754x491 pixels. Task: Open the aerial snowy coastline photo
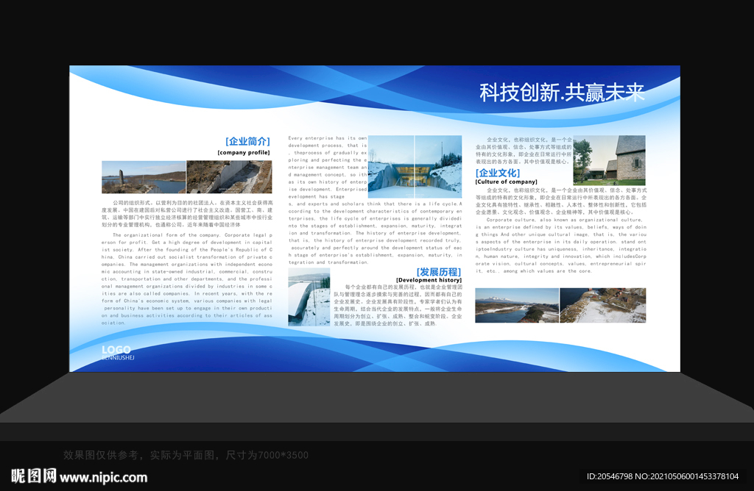(603, 305)
